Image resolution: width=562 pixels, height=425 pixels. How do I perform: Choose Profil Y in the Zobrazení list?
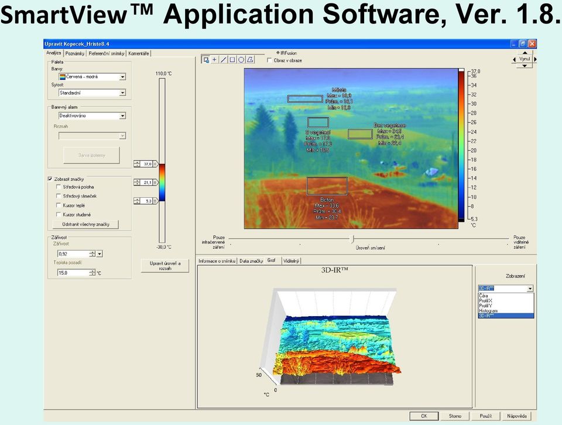point(506,306)
